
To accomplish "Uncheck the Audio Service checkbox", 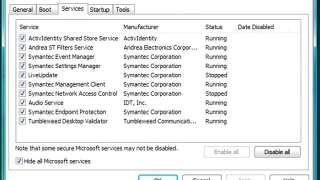I will pyautogui.click(x=22, y=102).
